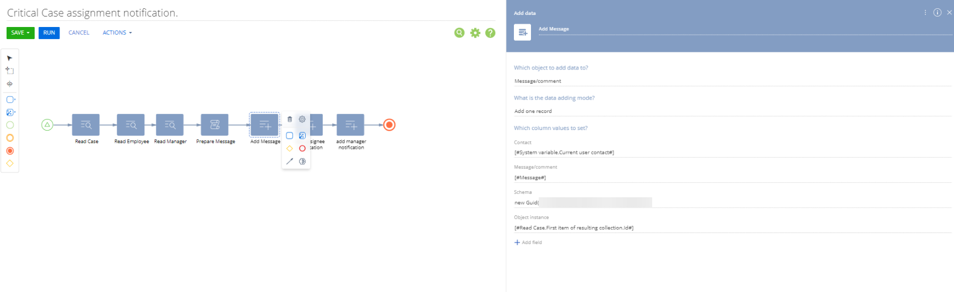Pick the lasso selection tool

click(x=9, y=71)
